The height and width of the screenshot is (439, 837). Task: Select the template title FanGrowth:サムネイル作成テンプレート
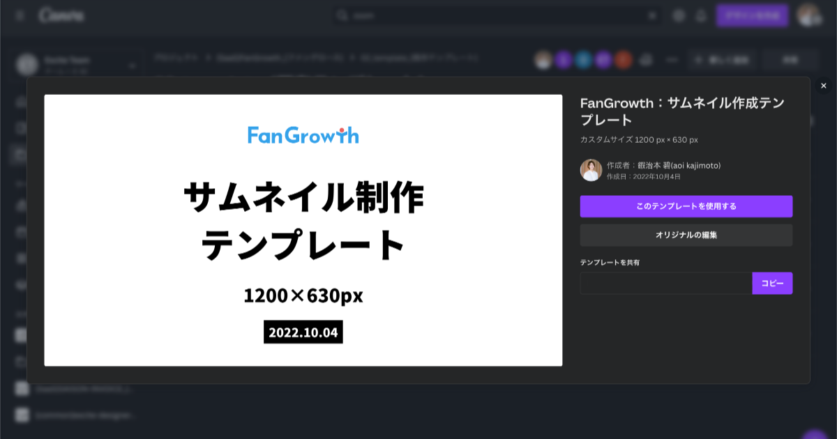[x=682, y=111]
